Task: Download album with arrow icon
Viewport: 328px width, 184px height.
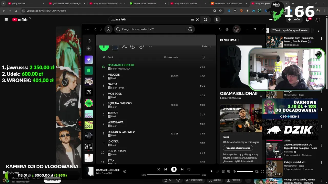Action: 141,46
